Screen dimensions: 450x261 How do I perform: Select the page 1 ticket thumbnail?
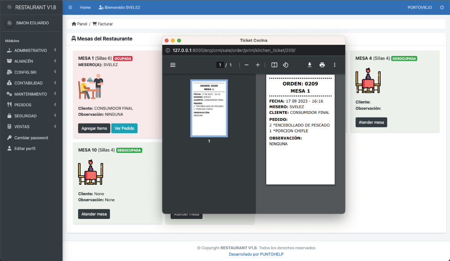coord(209,108)
